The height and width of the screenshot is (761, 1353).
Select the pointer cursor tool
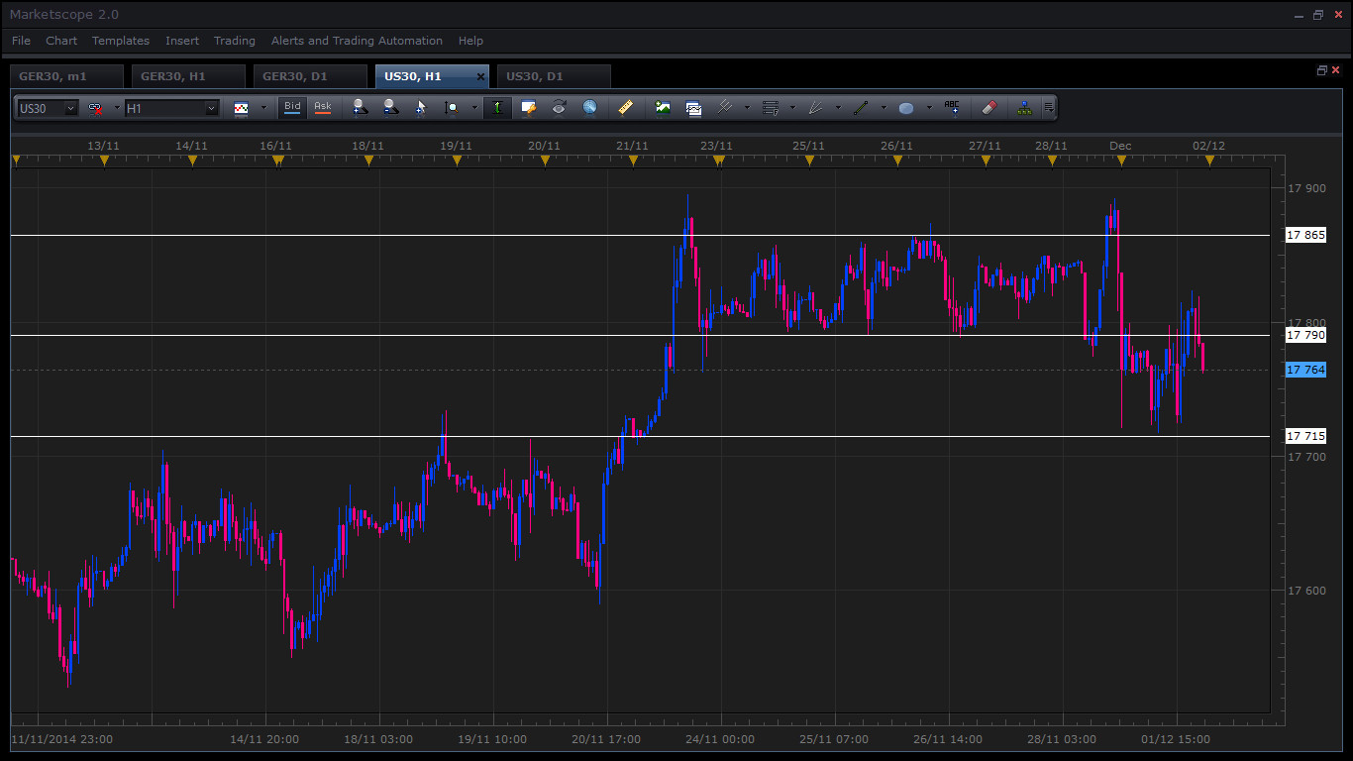[421, 108]
